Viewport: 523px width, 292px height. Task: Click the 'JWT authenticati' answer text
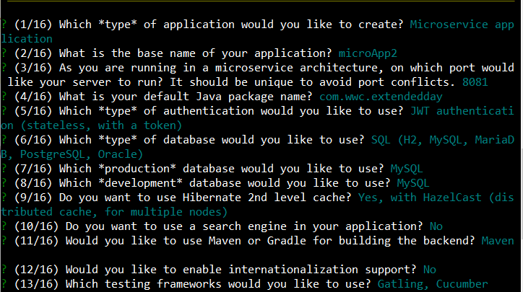coord(462,111)
